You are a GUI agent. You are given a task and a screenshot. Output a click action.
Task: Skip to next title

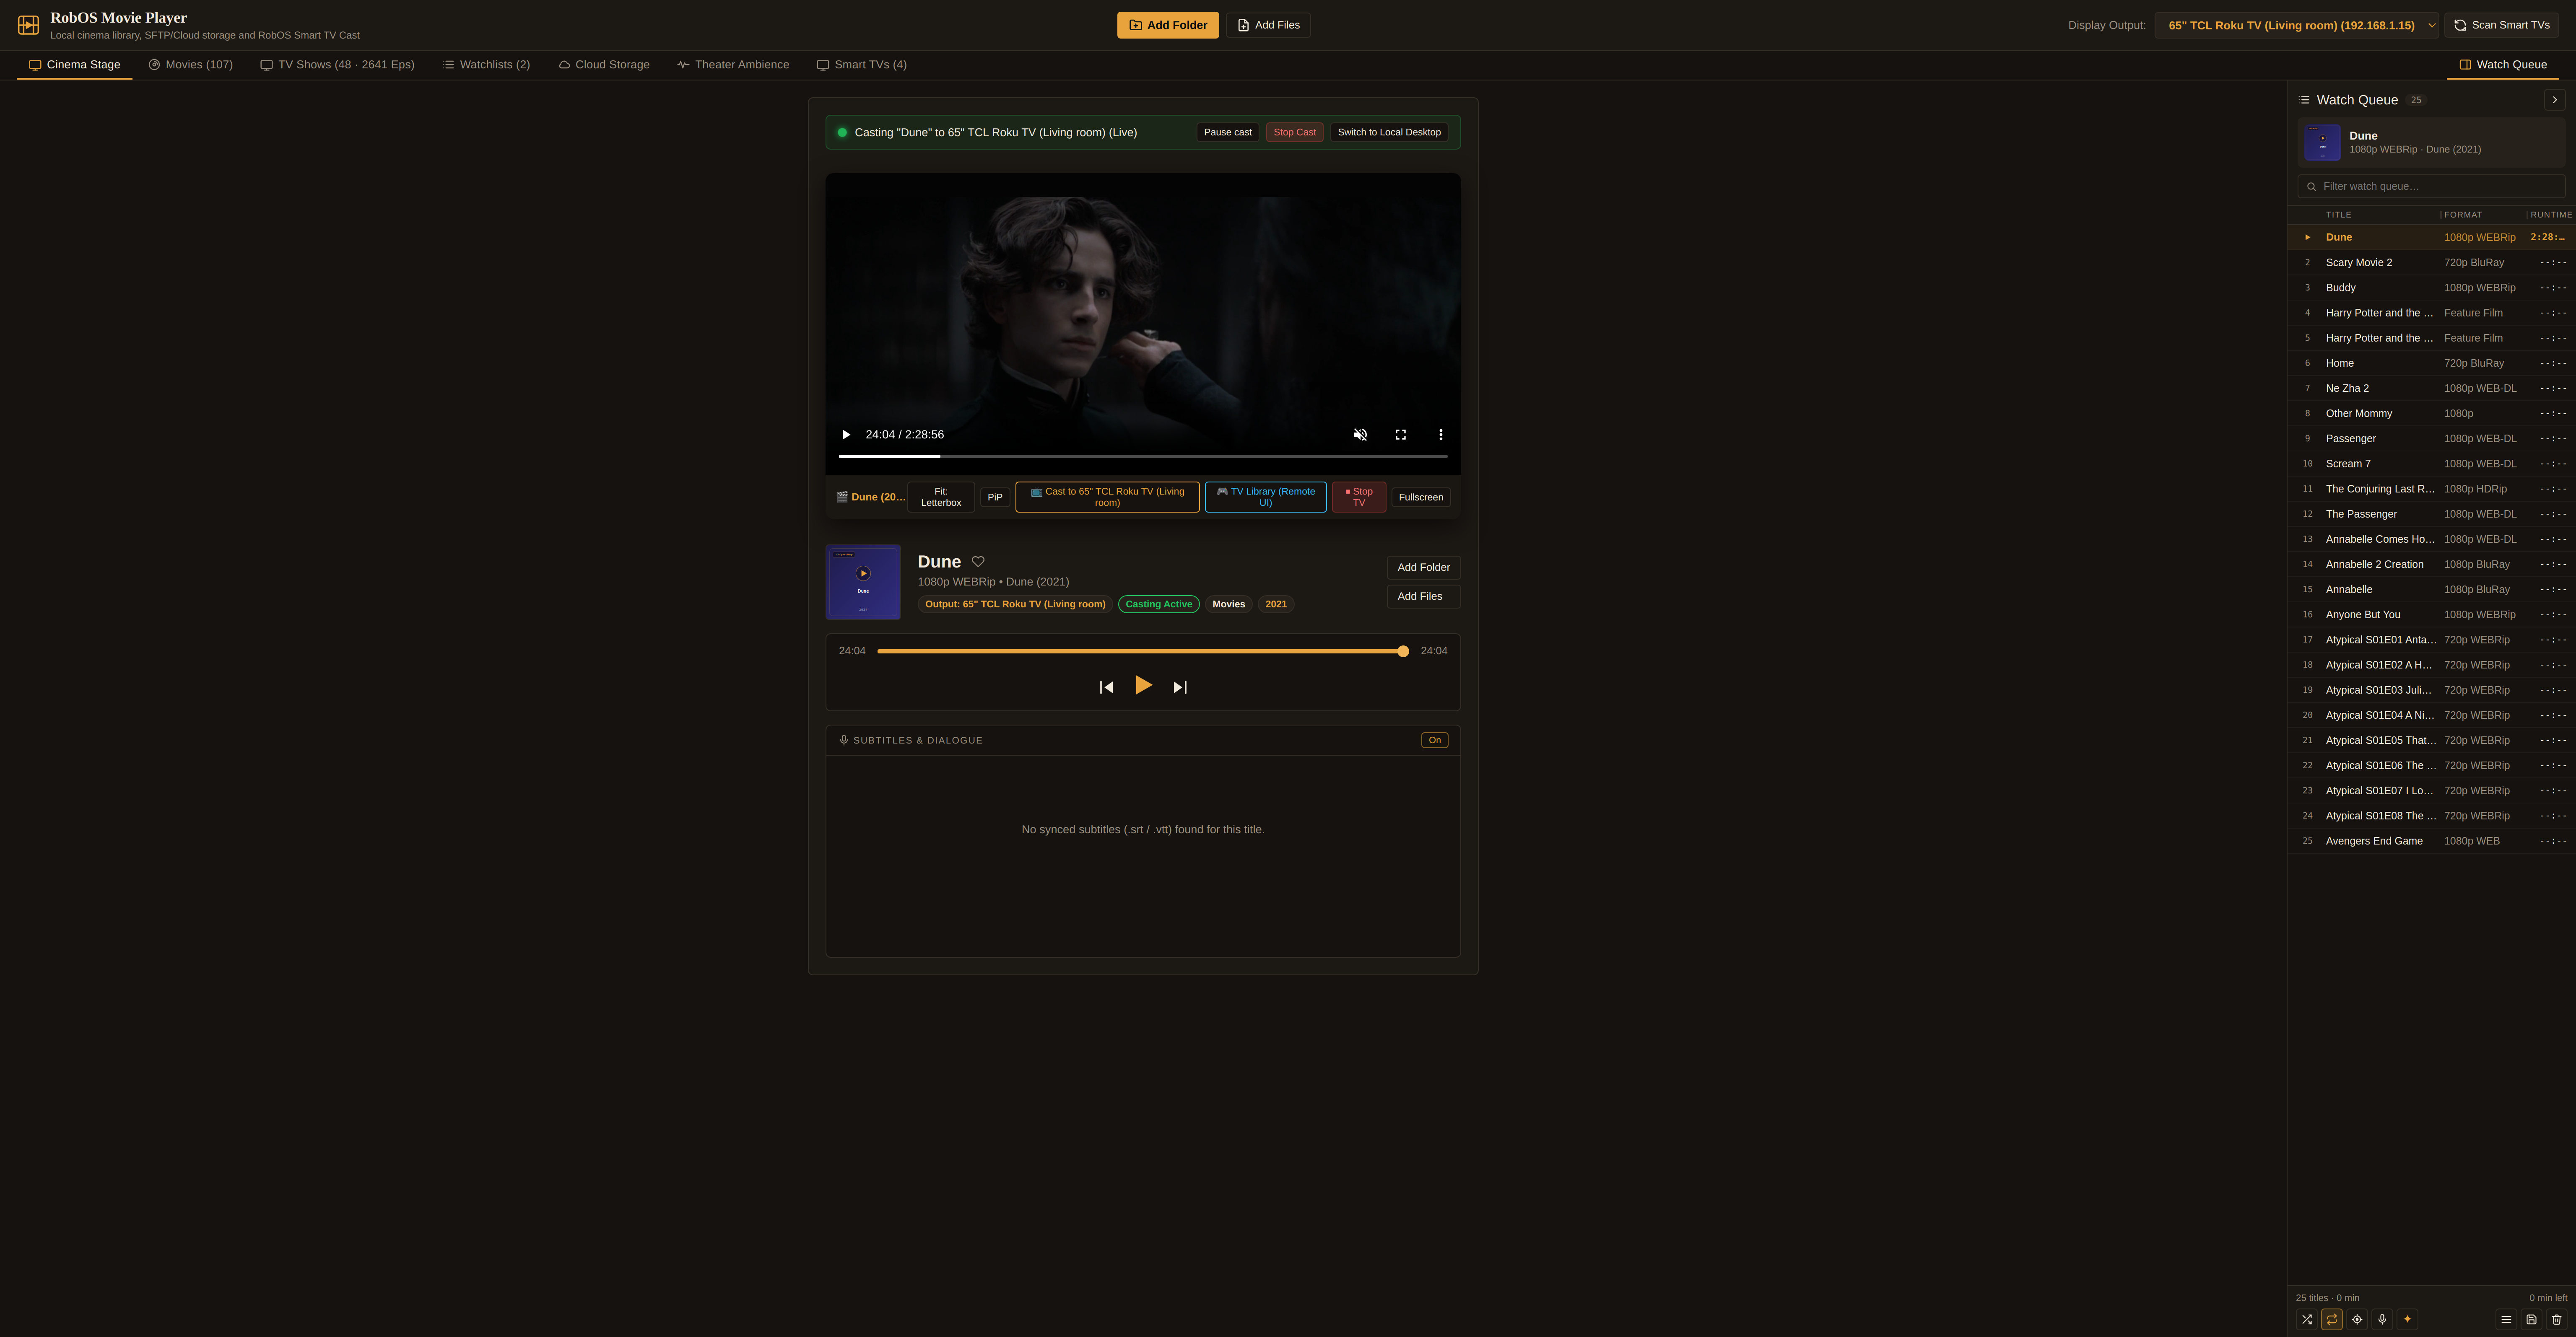(x=1180, y=687)
